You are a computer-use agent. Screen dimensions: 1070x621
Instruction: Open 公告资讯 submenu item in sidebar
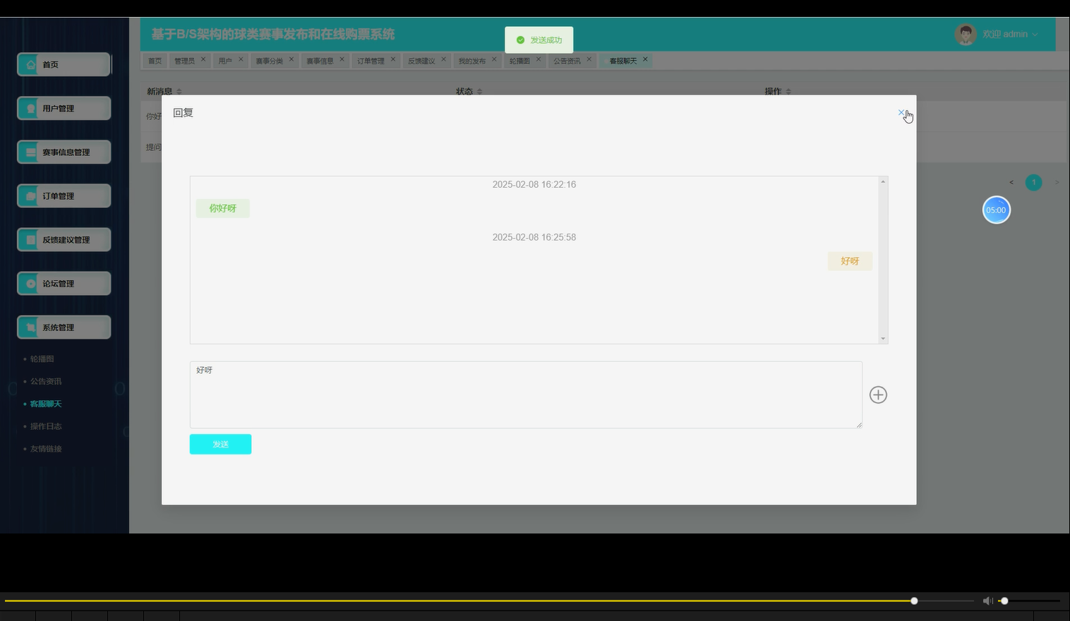pos(46,381)
